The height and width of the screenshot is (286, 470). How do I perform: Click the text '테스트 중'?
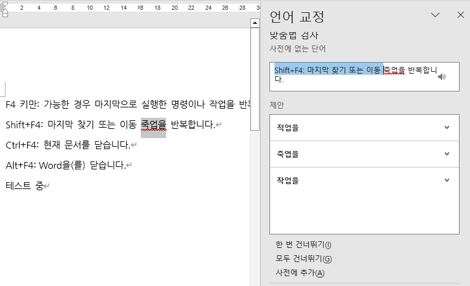click(x=25, y=185)
